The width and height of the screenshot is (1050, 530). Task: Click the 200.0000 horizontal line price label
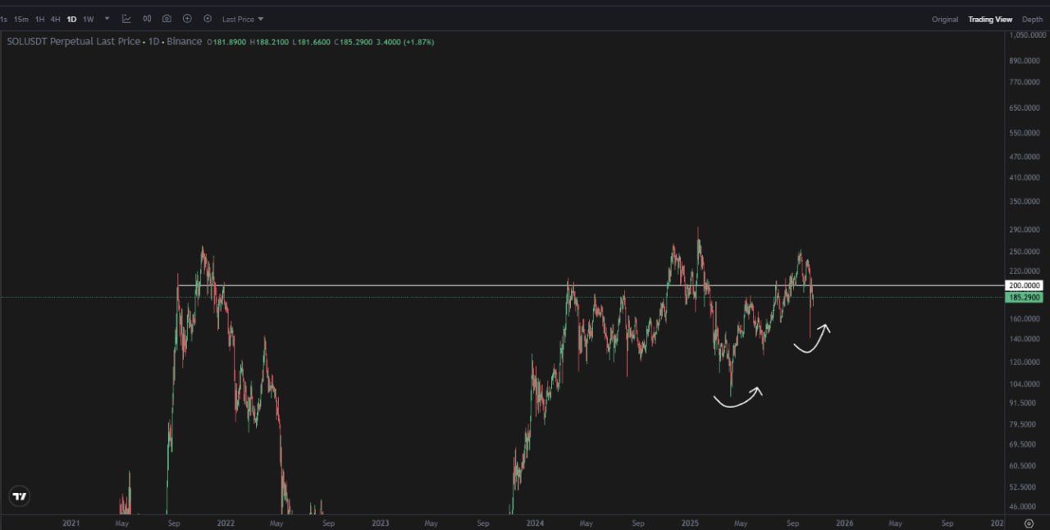[1024, 286]
